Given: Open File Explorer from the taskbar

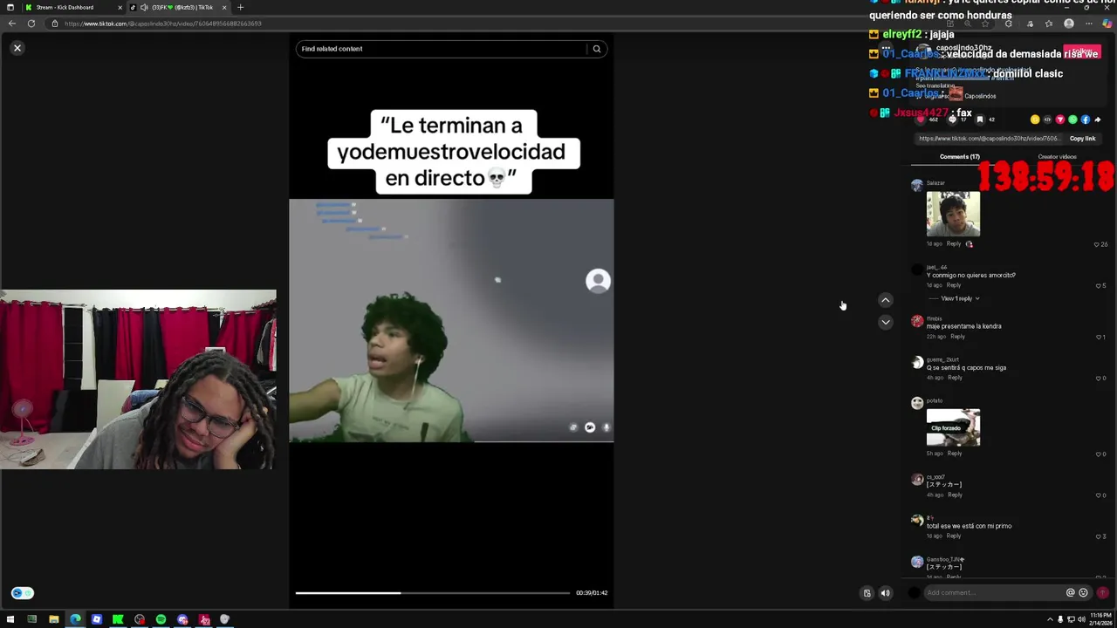Looking at the screenshot, I should coord(53,619).
